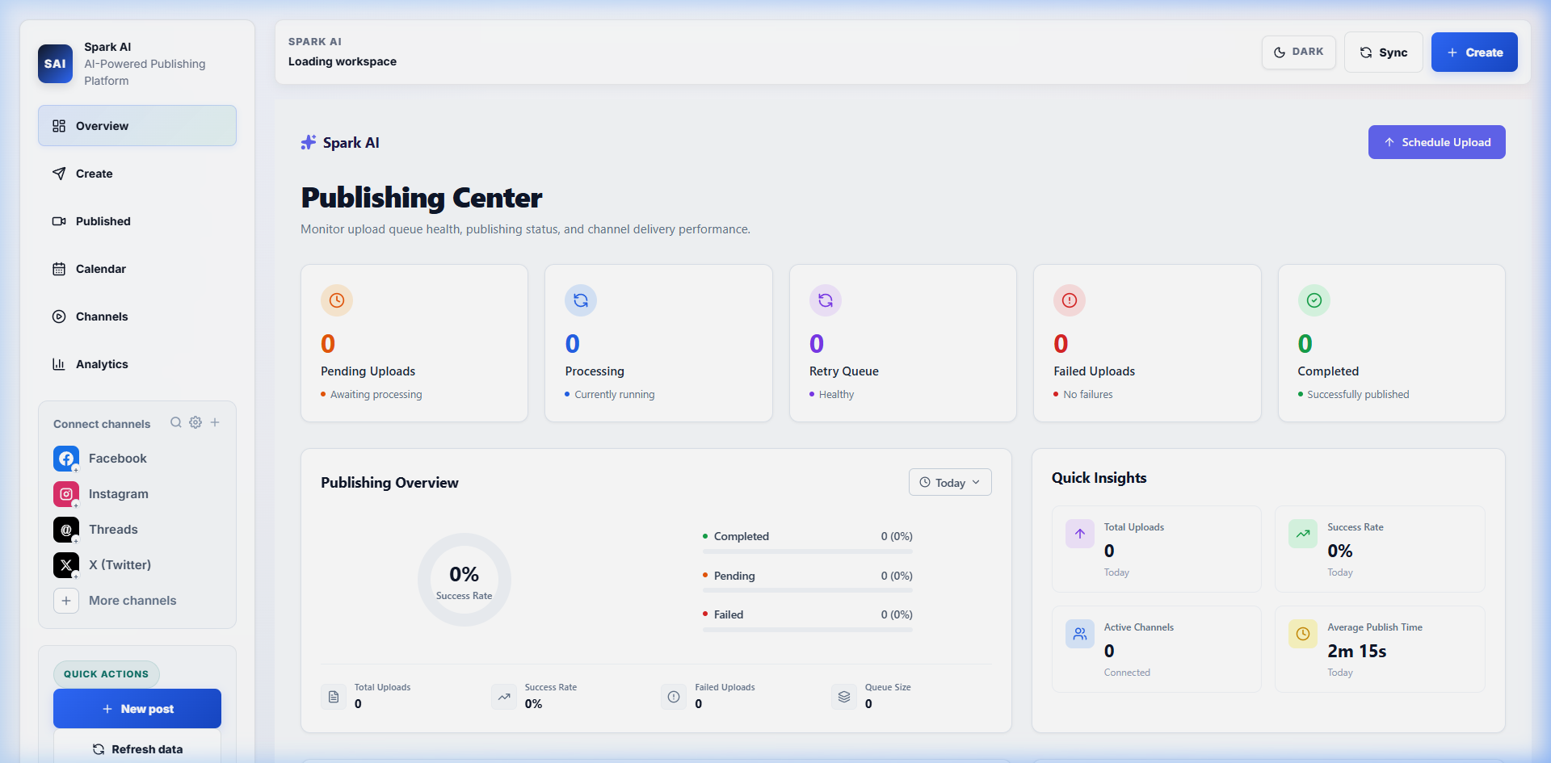Viewport: 1551px width, 763px height.
Task: Click Total Uploads arrow icon in Quick Insights
Action: pos(1080,534)
